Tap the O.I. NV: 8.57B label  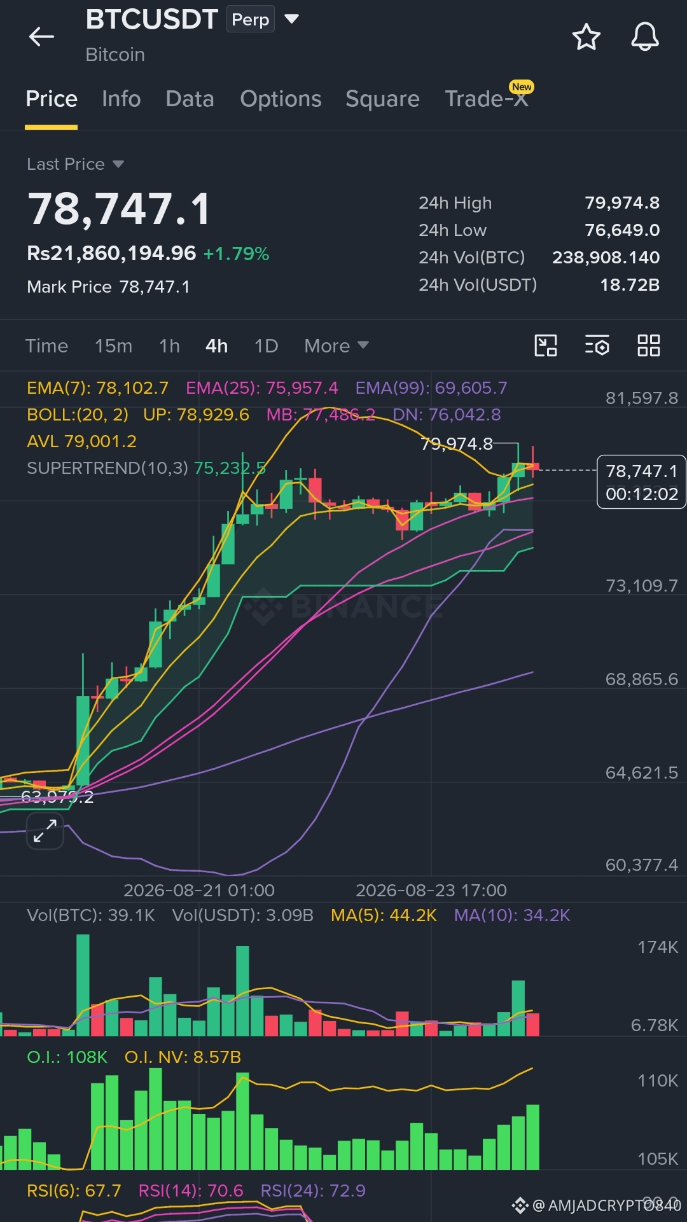click(x=183, y=1057)
